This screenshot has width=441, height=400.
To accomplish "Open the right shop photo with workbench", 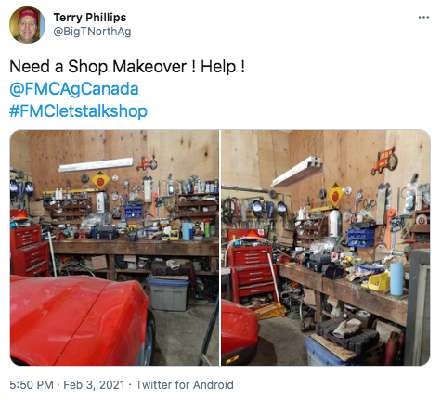I will 326,248.
